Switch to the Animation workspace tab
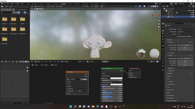The width and height of the screenshot is (195, 109). pos(70,4)
